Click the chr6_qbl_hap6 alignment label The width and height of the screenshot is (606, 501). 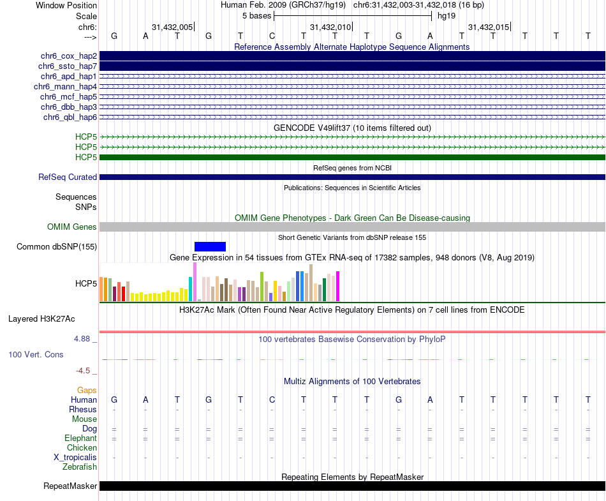70,117
